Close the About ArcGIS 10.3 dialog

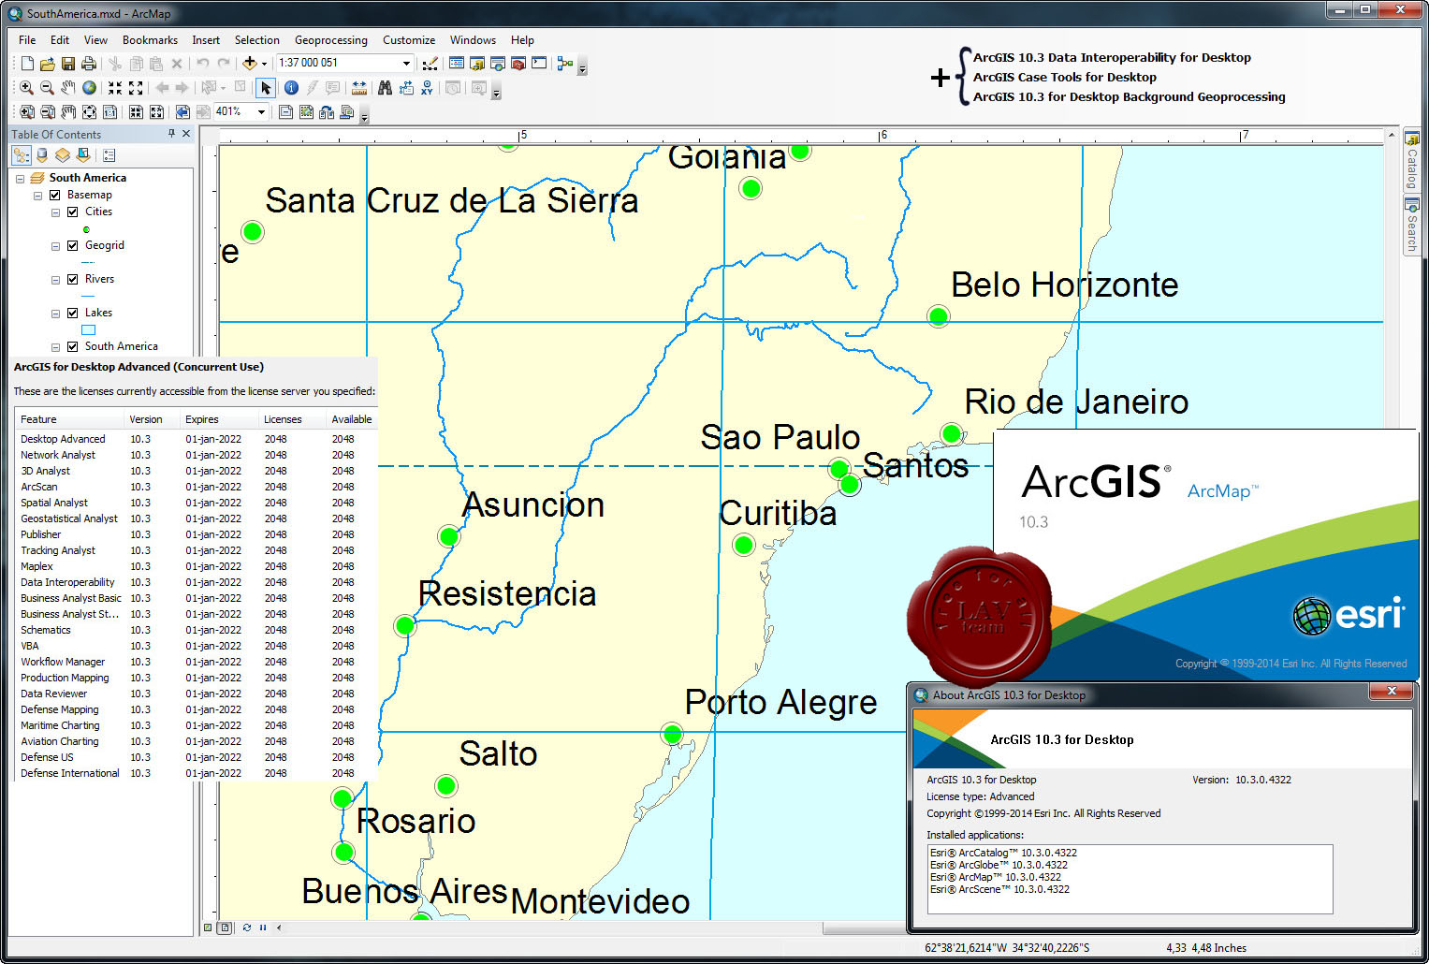(1392, 691)
